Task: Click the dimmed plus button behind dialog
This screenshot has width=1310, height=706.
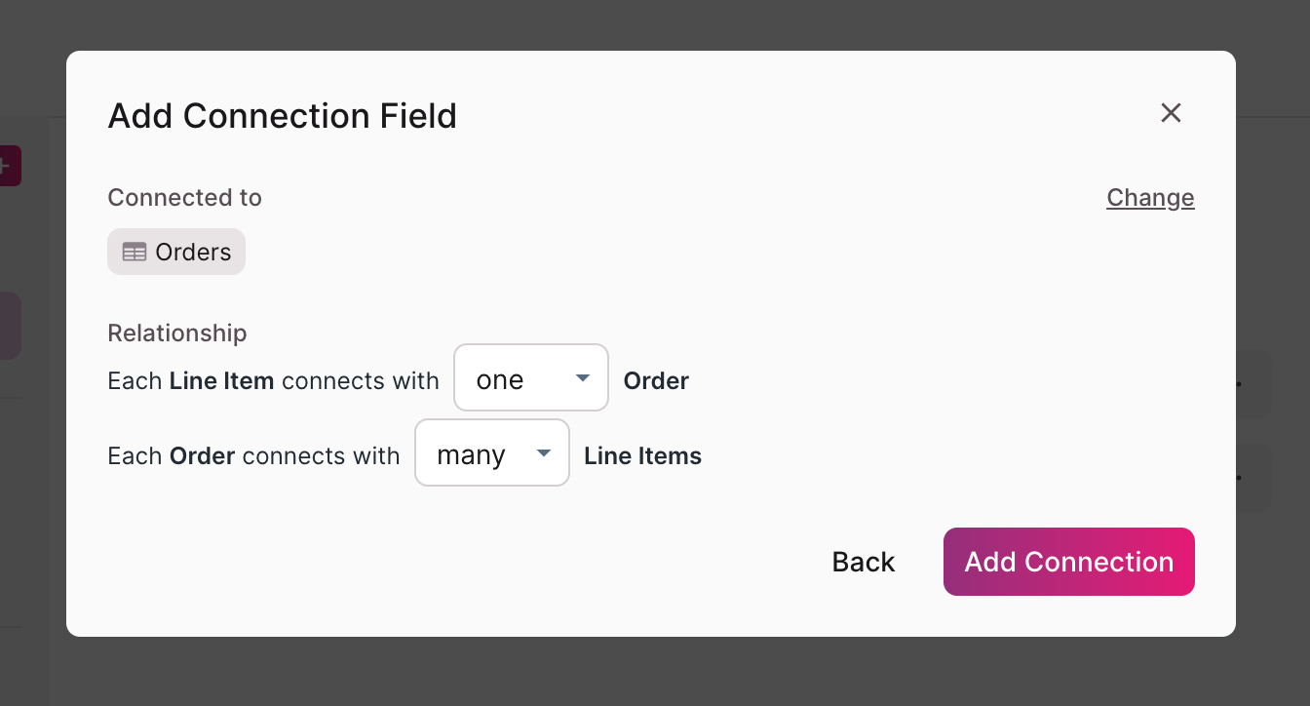Action: click(8, 166)
